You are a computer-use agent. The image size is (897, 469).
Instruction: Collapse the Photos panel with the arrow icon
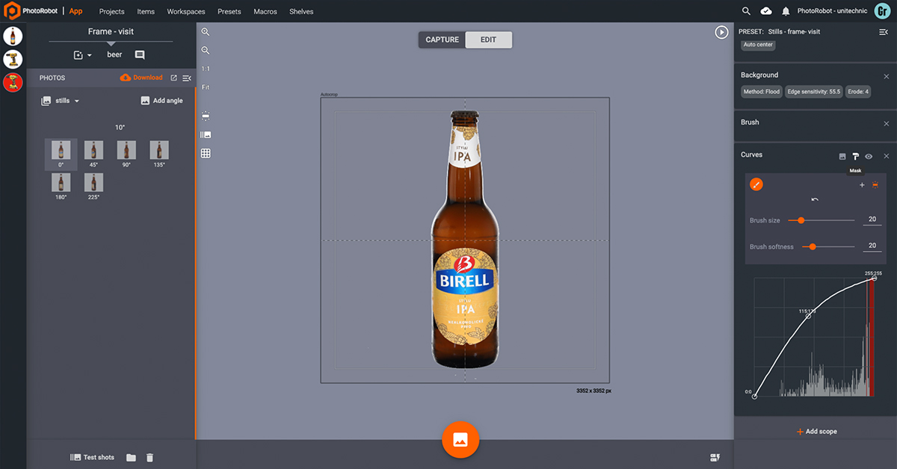(185, 77)
